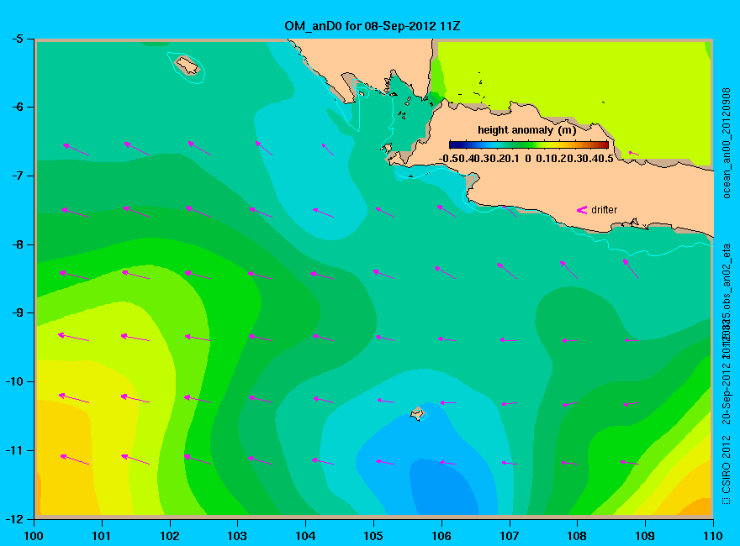Click the latitude label '-5'
The height and width of the screenshot is (546, 740).
click(18, 39)
